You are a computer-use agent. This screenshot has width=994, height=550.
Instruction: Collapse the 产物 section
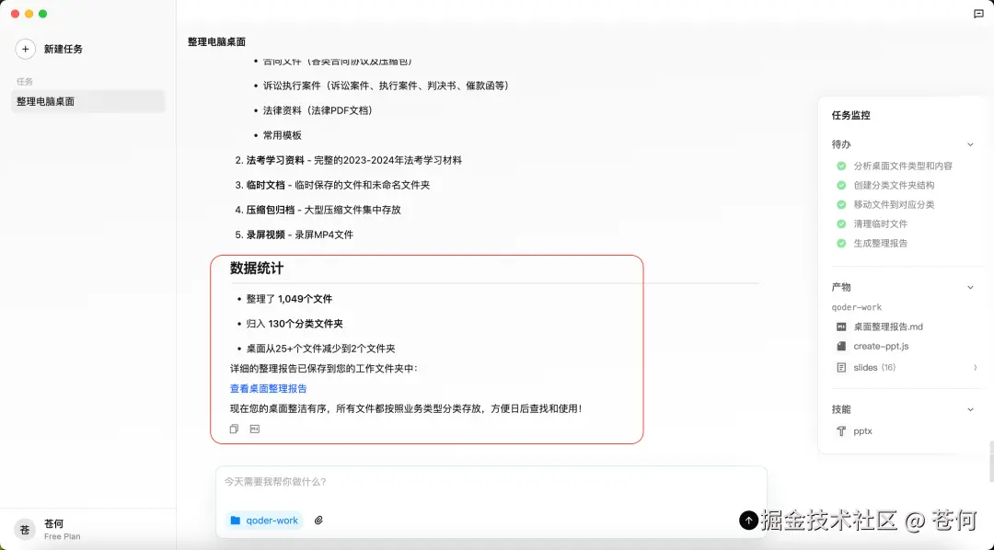coord(970,287)
